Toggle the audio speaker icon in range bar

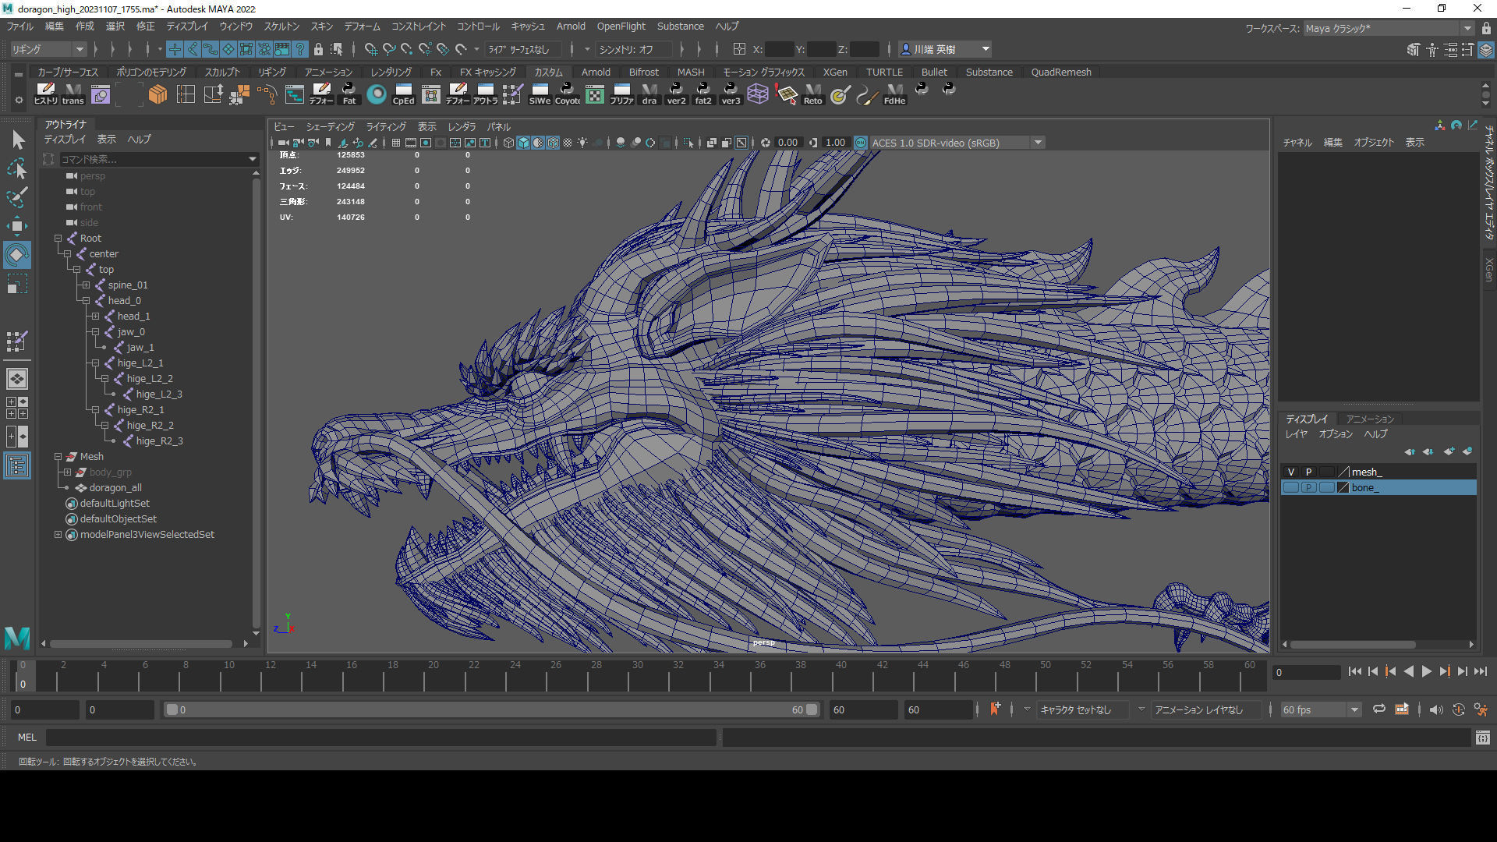[x=1436, y=709]
